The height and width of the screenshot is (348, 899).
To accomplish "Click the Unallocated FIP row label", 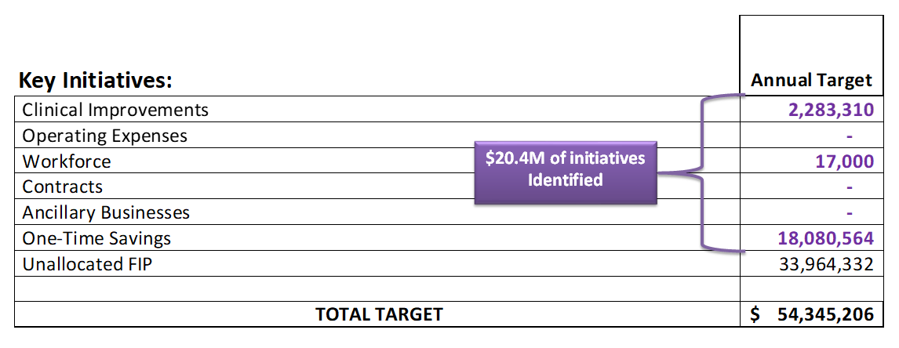I will [87, 264].
